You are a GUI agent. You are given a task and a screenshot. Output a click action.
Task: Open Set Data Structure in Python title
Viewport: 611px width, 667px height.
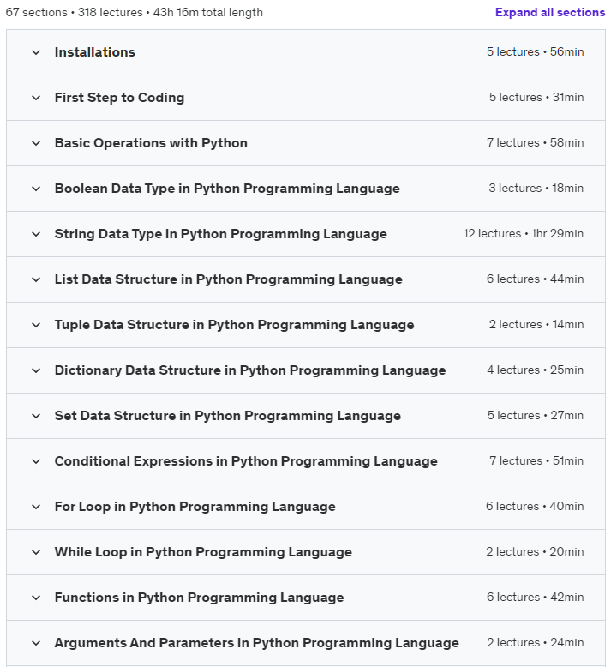(227, 416)
